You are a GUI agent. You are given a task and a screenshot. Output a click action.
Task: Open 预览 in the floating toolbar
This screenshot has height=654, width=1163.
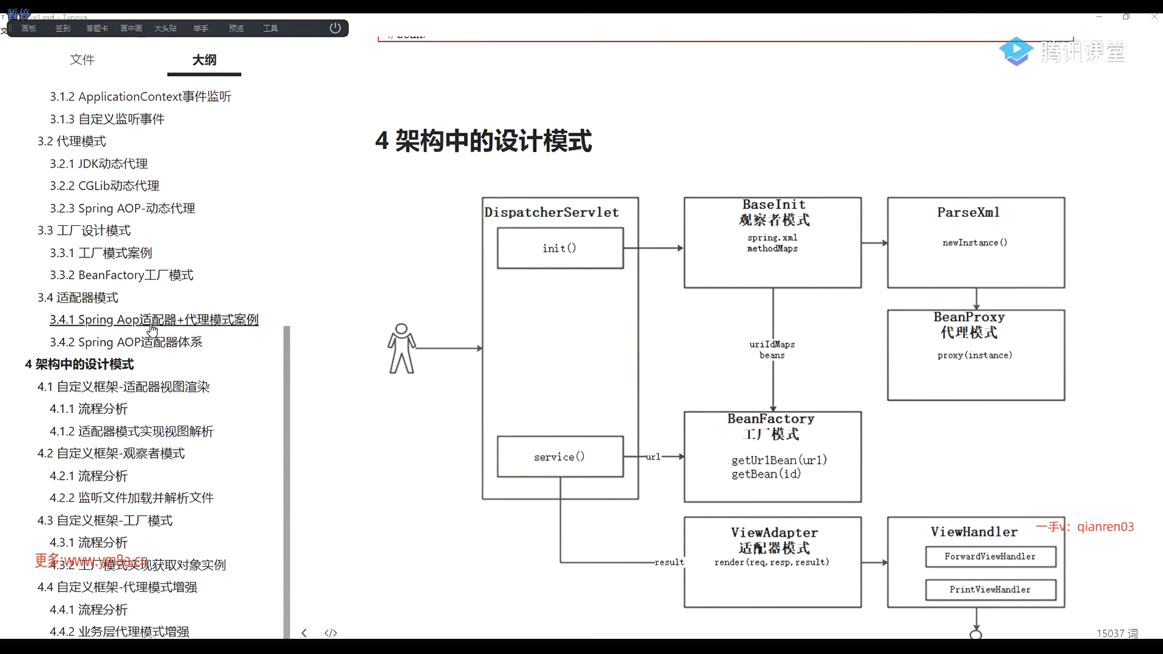(x=236, y=28)
